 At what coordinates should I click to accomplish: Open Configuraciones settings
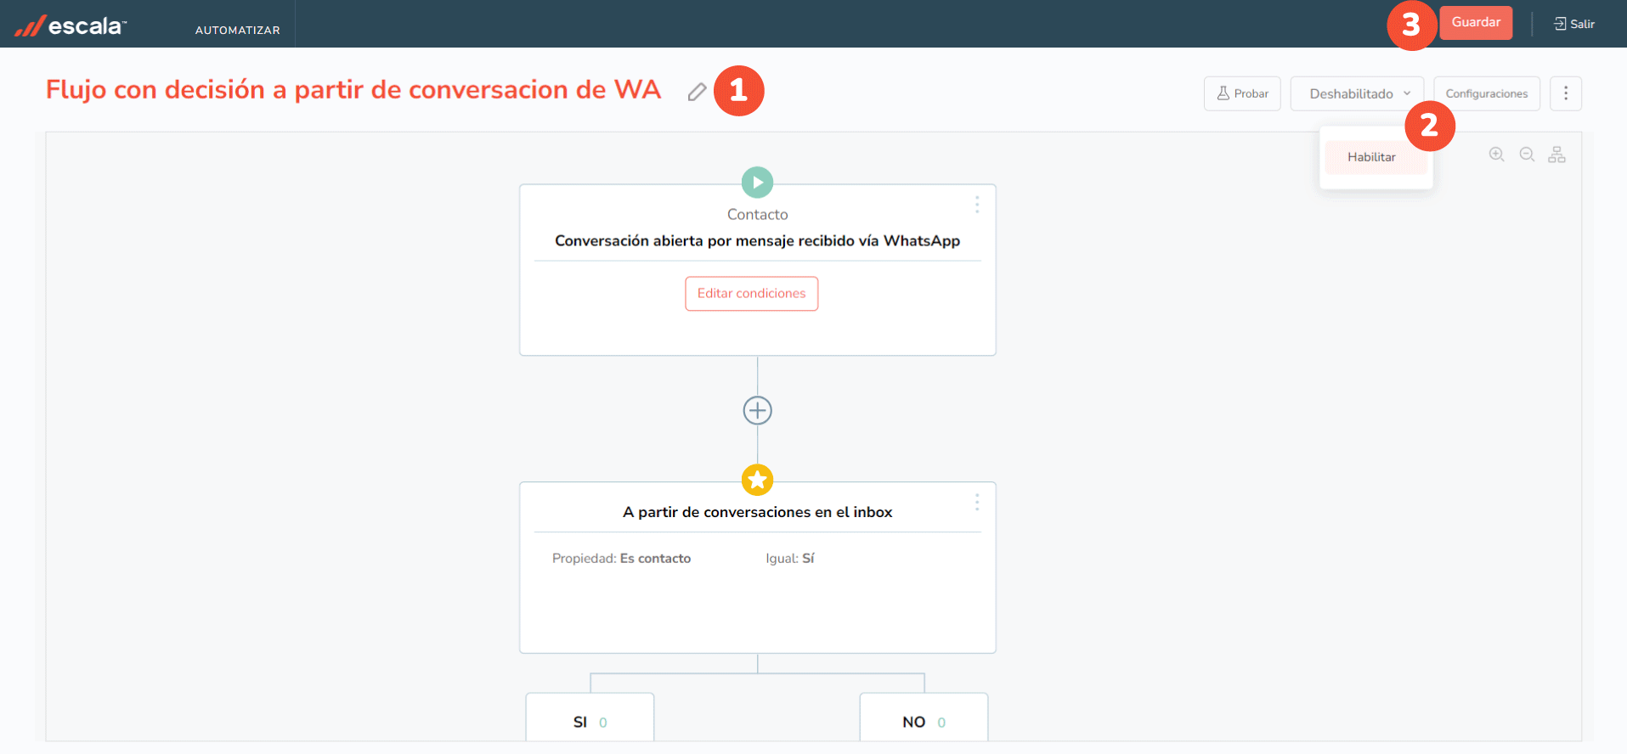click(x=1487, y=93)
